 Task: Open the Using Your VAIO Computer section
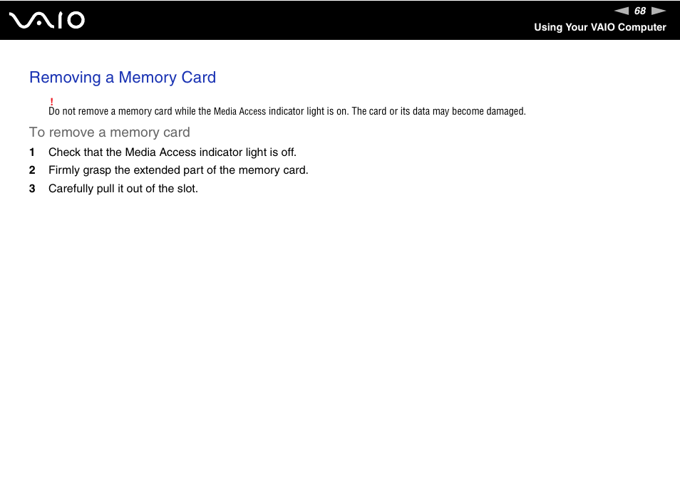click(x=599, y=27)
